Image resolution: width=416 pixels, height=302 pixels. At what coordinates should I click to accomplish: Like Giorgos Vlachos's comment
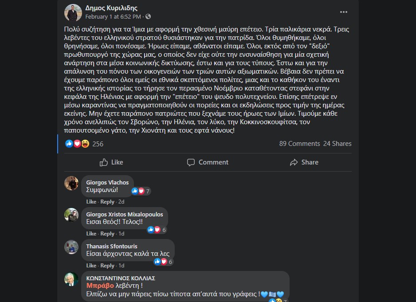pyautogui.click(x=91, y=202)
